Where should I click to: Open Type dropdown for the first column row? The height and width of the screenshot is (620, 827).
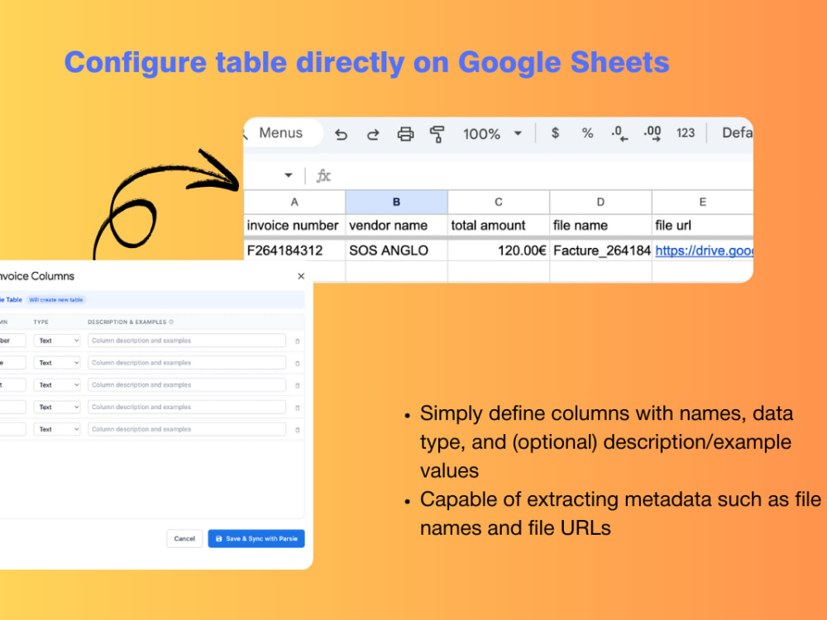coord(57,341)
